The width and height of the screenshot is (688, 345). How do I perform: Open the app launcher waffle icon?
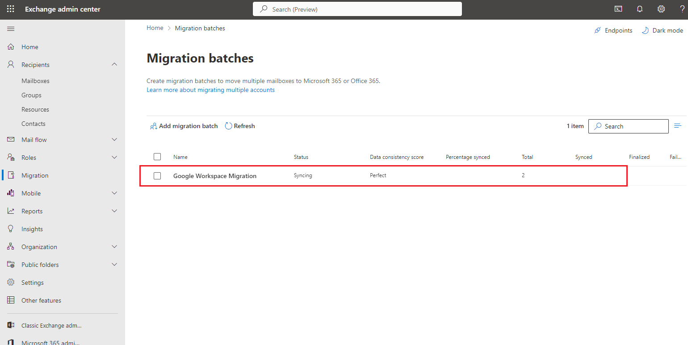point(10,9)
